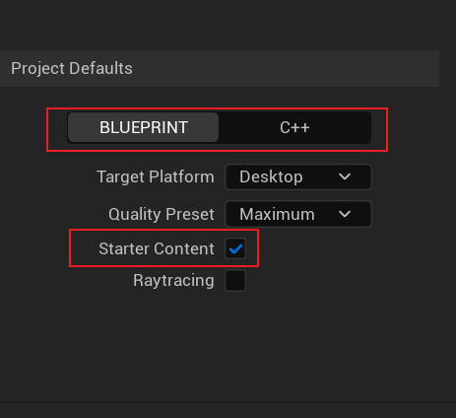This screenshot has width=456, height=418.
Task: Select the BLUEPRINT project type
Action: [x=143, y=127]
